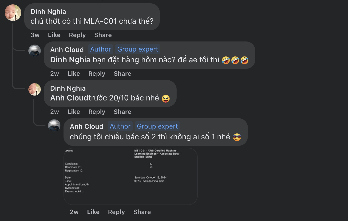
Task: Like the 'trước 20/10 bác nhé' reply
Action: click(x=74, y=112)
